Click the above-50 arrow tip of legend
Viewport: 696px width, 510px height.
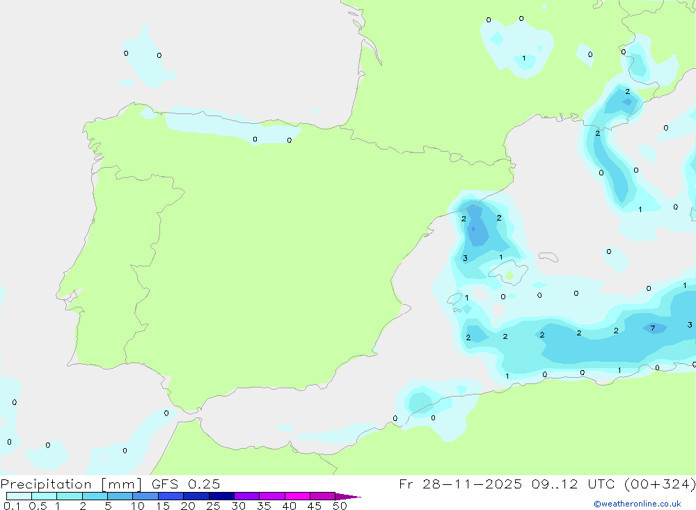tap(348, 496)
